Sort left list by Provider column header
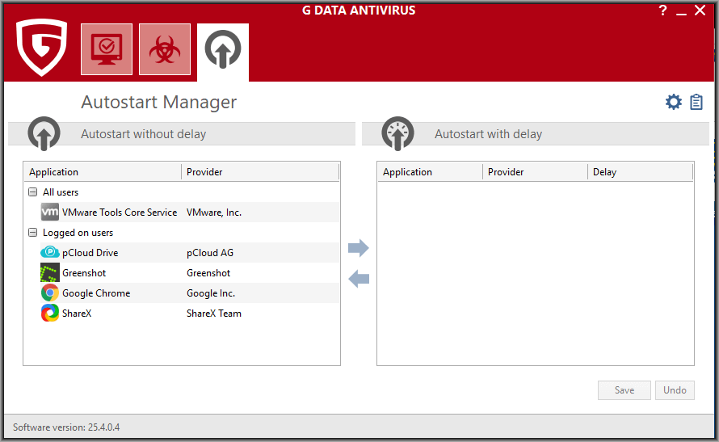This screenshot has width=719, height=442. (260, 172)
